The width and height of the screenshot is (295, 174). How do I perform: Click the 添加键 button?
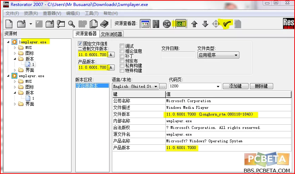click(236, 86)
